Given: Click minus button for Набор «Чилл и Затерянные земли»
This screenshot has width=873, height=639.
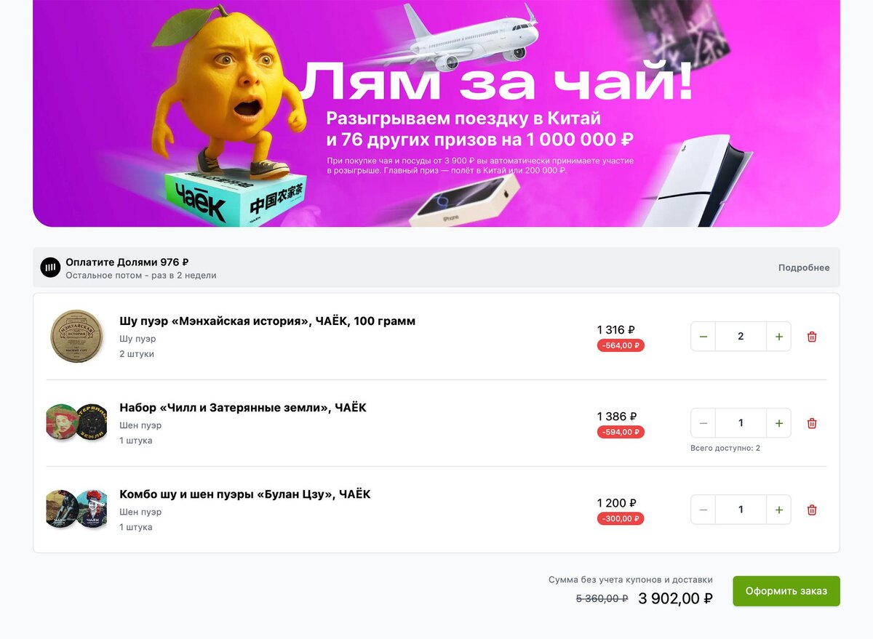Looking at the screenshot, I should pyautogui.click(x=703, y=423).
